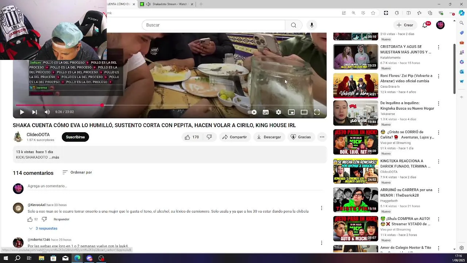Screen dimensions: 467x263
Task: Like the @KevooAxl comment
Action: (30, 219)
